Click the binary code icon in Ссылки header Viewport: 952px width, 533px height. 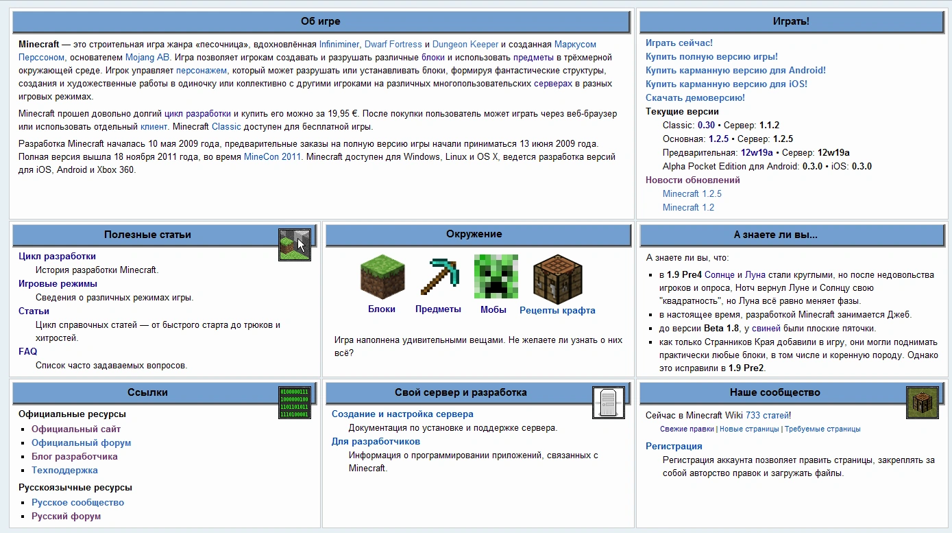click(x=295, y=403)
